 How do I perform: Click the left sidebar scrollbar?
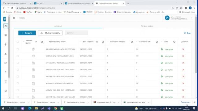(9, 47)
